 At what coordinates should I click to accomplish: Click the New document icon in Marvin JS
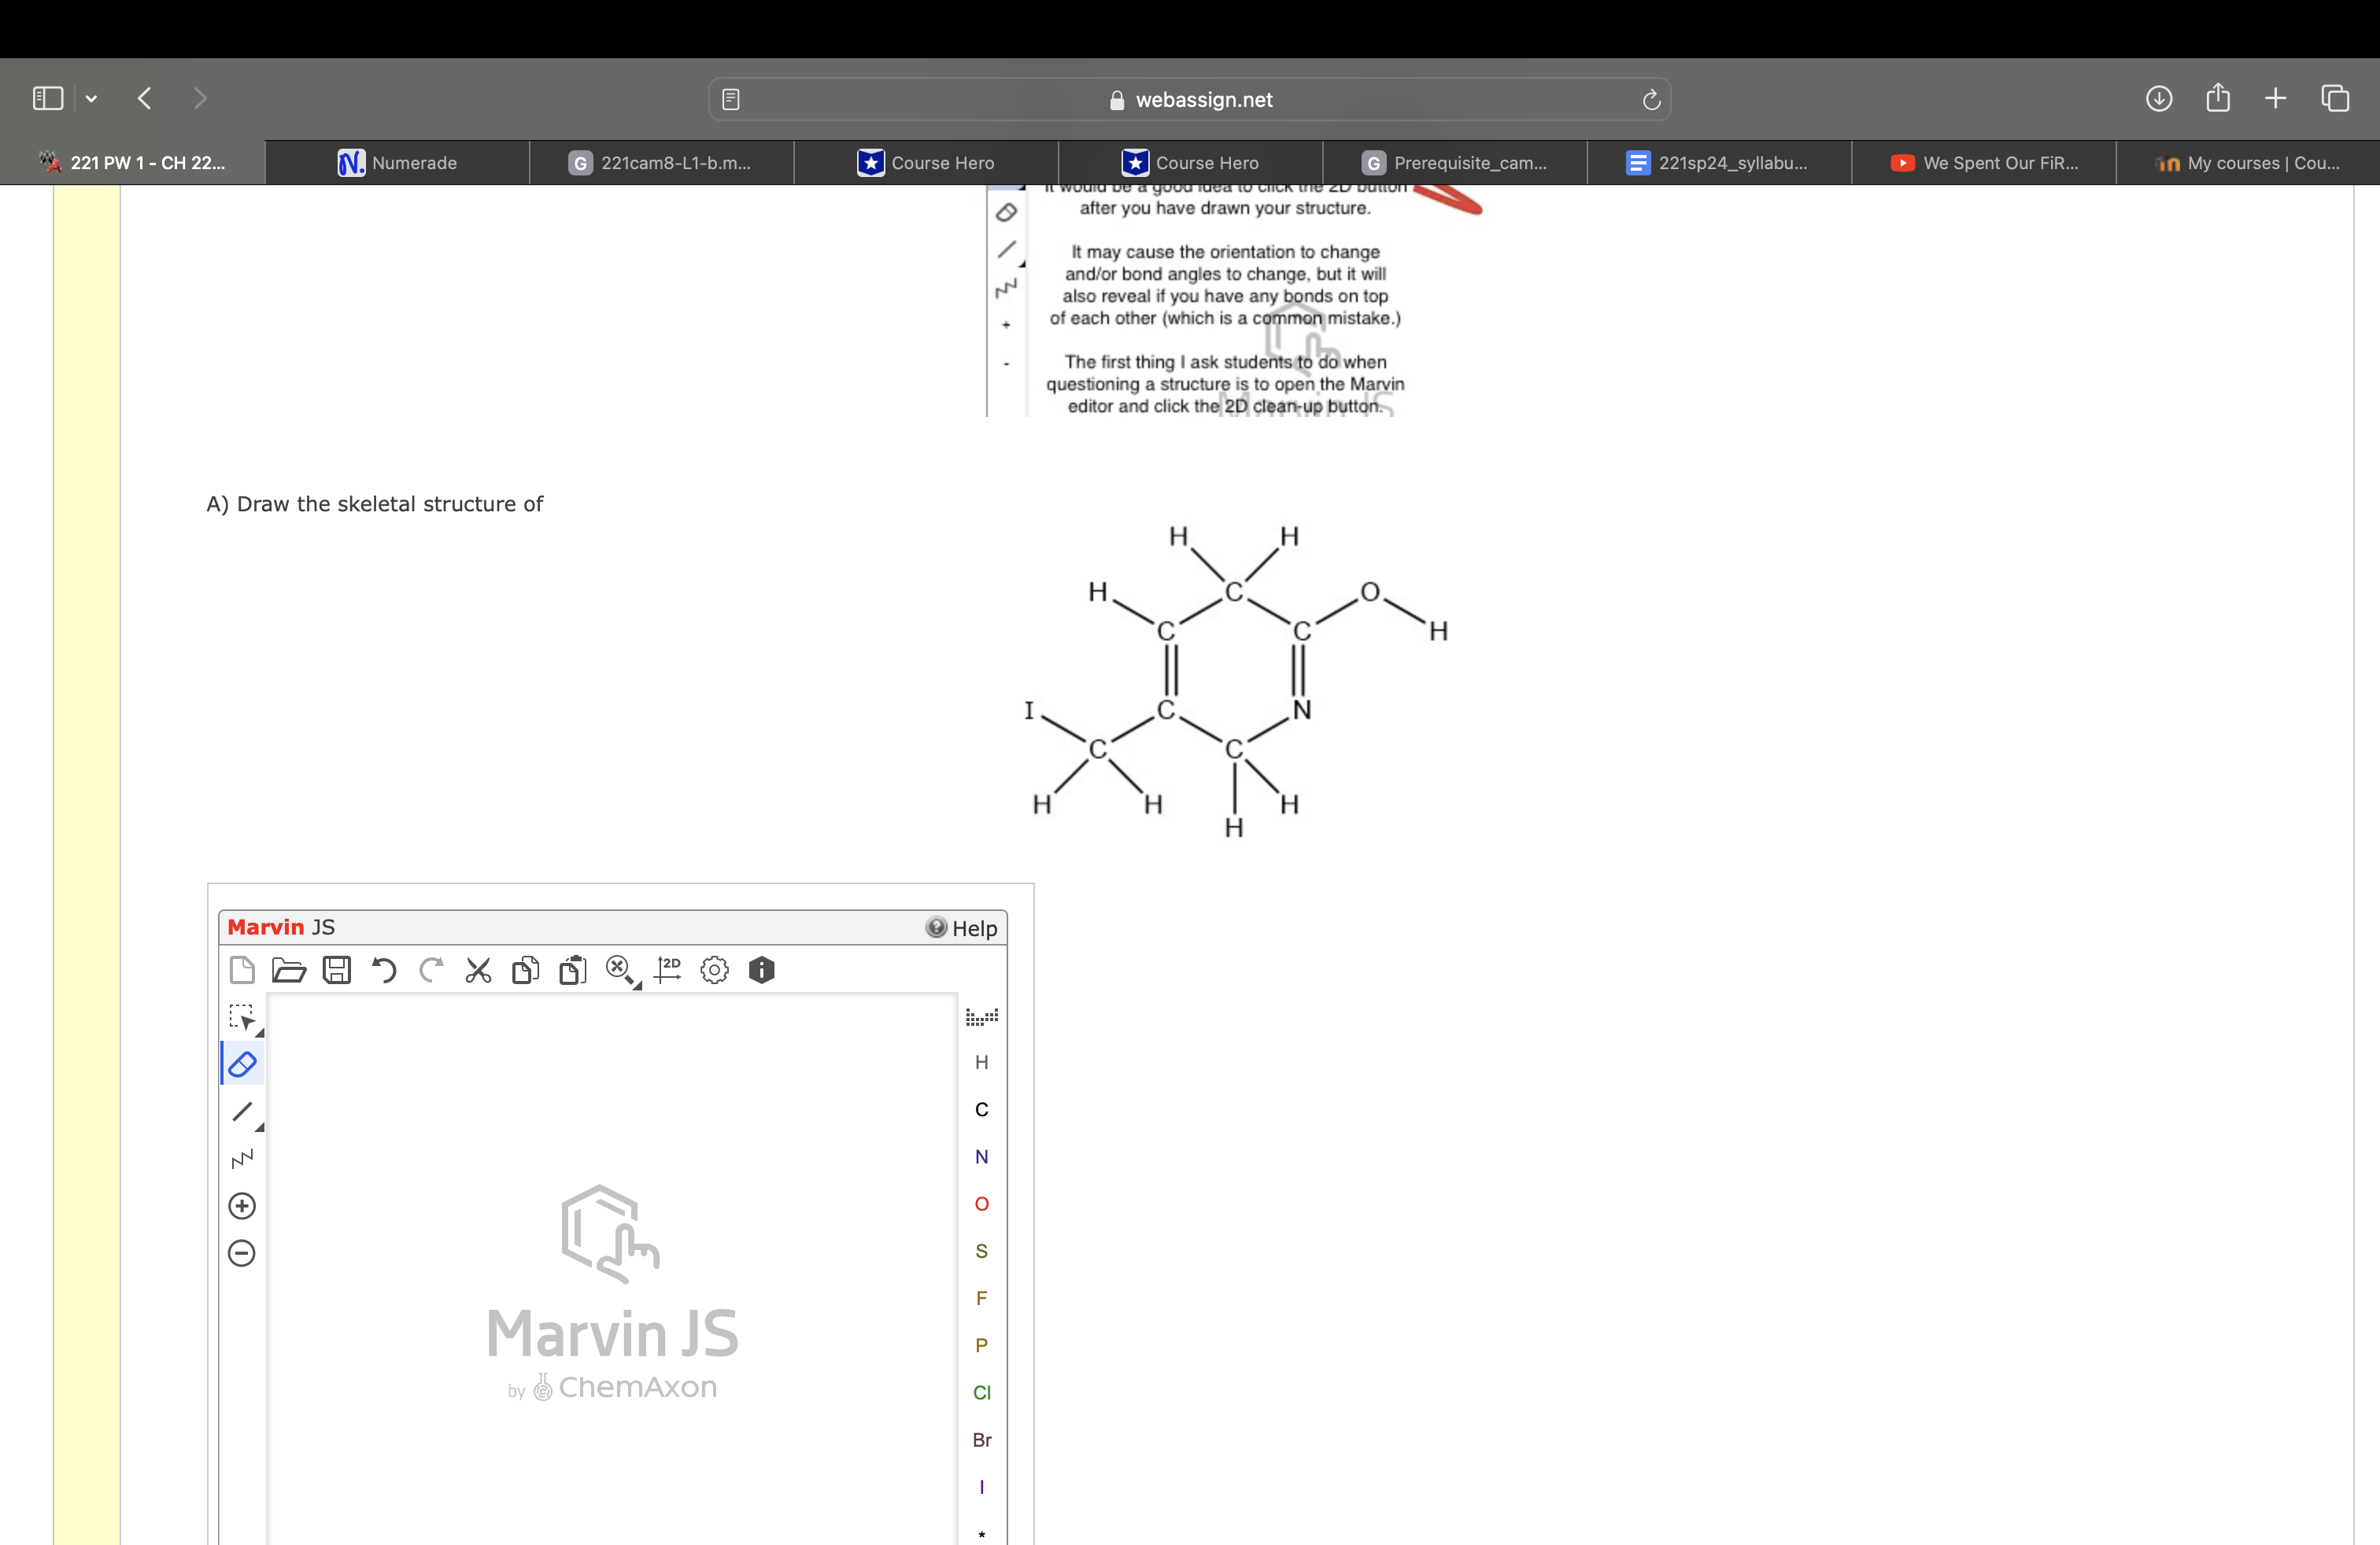tap(242, 969)
